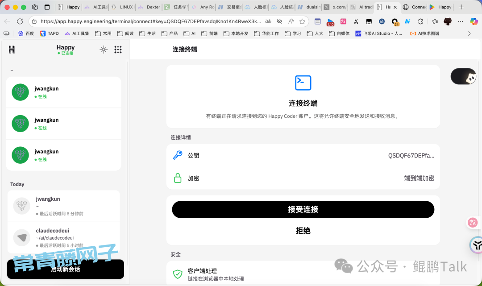This screenshot has height=286, width=482.
Task: Click the Happy H logo icon
Action: coord(12,50)
